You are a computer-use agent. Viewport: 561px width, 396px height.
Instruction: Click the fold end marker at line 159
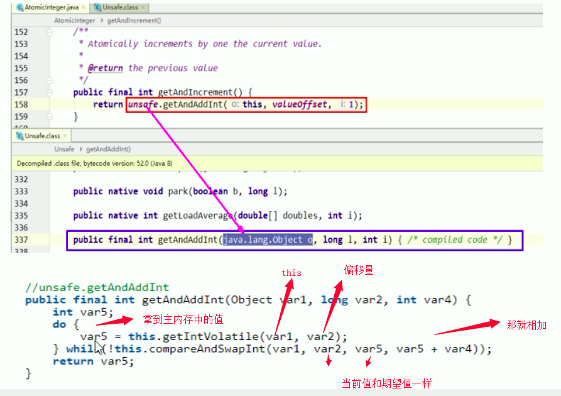[49, 116]
